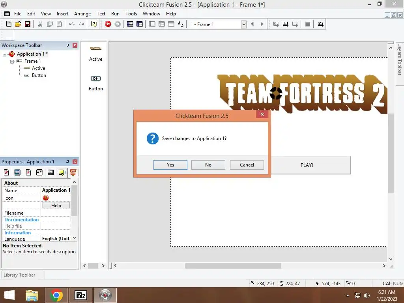Viewport: 404px width, 303px height.
Task: Switch to the Library Toolbar tab
Action: point(22,275)
